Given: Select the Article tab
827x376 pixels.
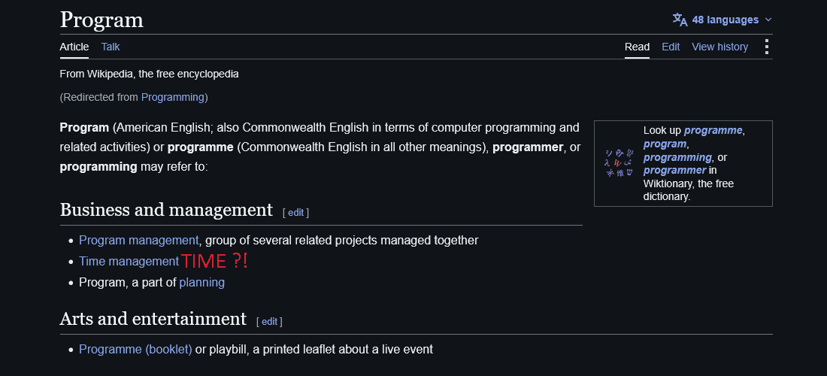Looking at the screenshot, I should [74, 47].
